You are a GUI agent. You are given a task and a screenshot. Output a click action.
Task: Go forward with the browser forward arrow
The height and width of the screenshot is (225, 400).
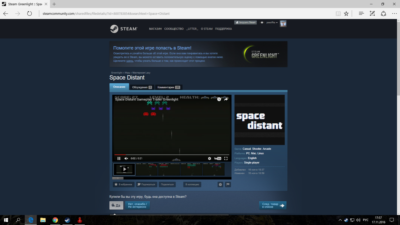coord(17,13)
